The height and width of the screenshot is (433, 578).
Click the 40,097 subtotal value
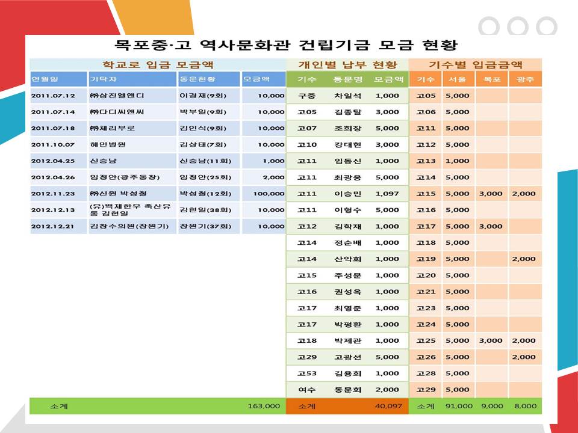[x=388, y=407]
